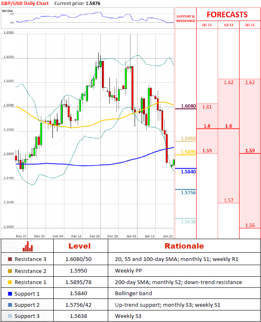Click the Level table column header

pyautogui.click(x=79, y=246)
